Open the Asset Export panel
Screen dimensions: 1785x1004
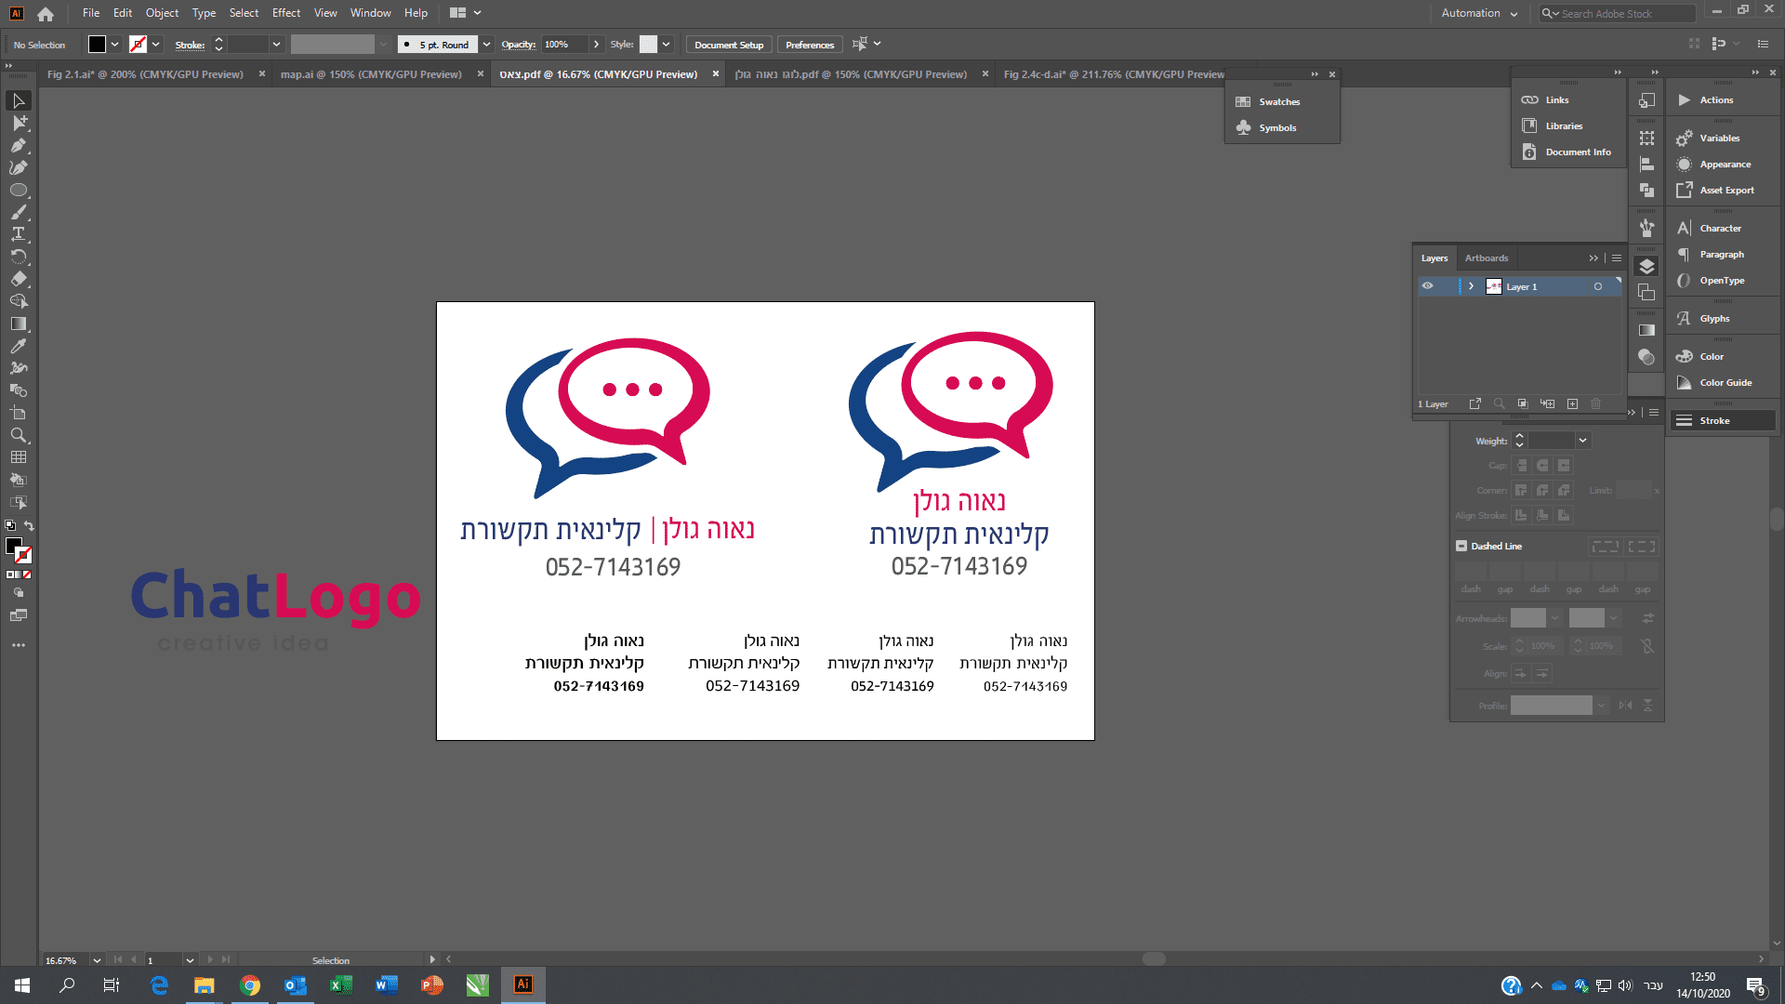point(1726,191)
